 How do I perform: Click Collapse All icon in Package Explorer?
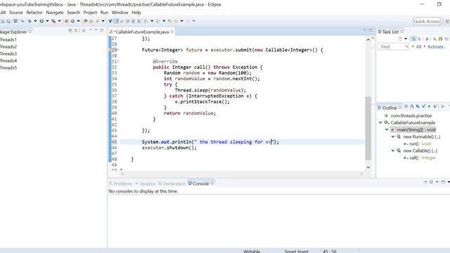click(x=70, y=30)
